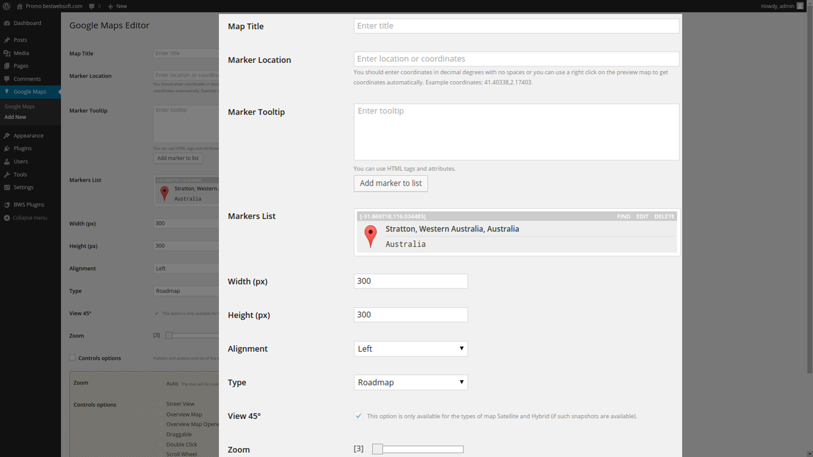Toggle the enlarged View 45° checkbox
Screen dimensions: 813x457
point(358,416)
